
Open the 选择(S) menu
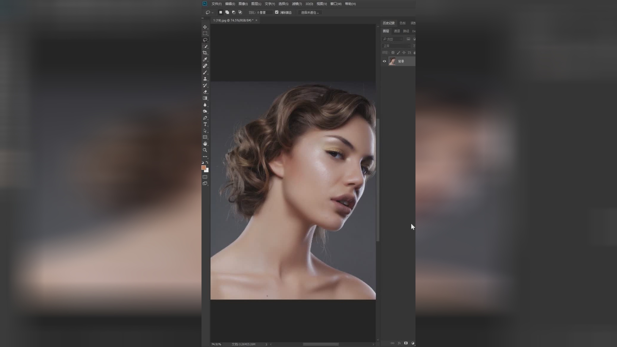pyautogui.click(x=283, y=4)
